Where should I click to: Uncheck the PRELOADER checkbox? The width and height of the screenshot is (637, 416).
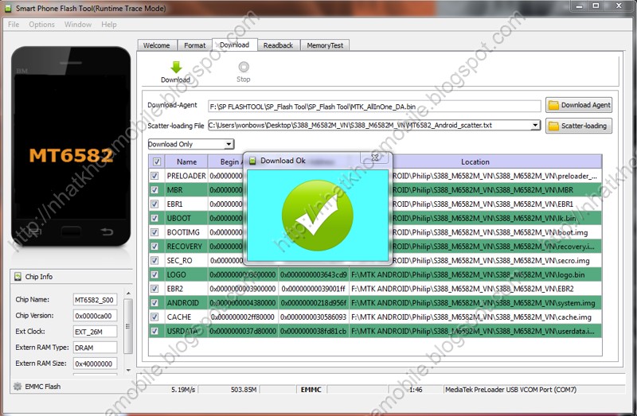(154, 176)
